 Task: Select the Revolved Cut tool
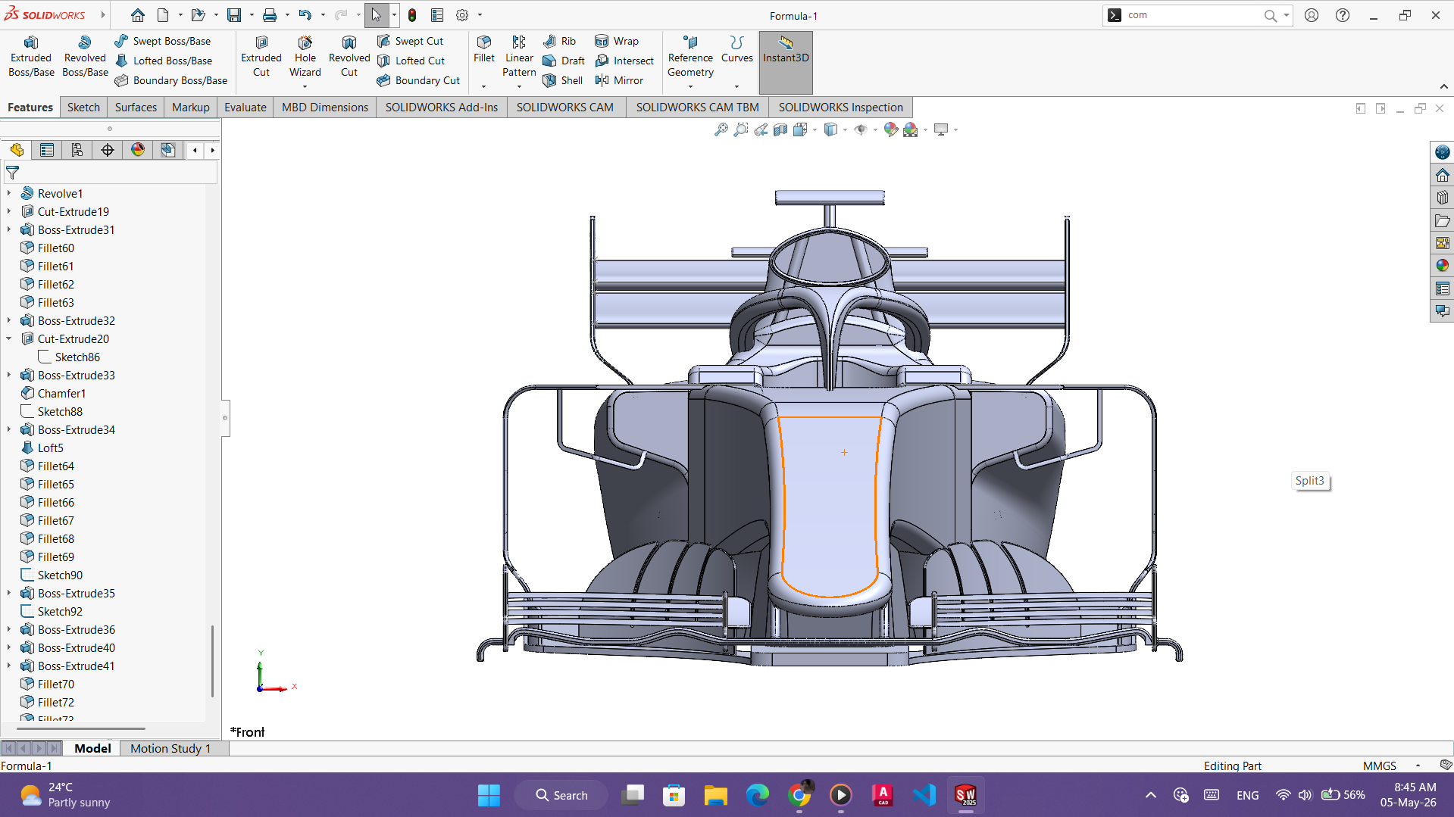tap(349, 57)
